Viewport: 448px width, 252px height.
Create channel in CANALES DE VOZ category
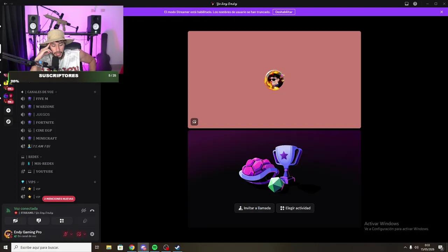pyautogui.click(x=95, y=92)
